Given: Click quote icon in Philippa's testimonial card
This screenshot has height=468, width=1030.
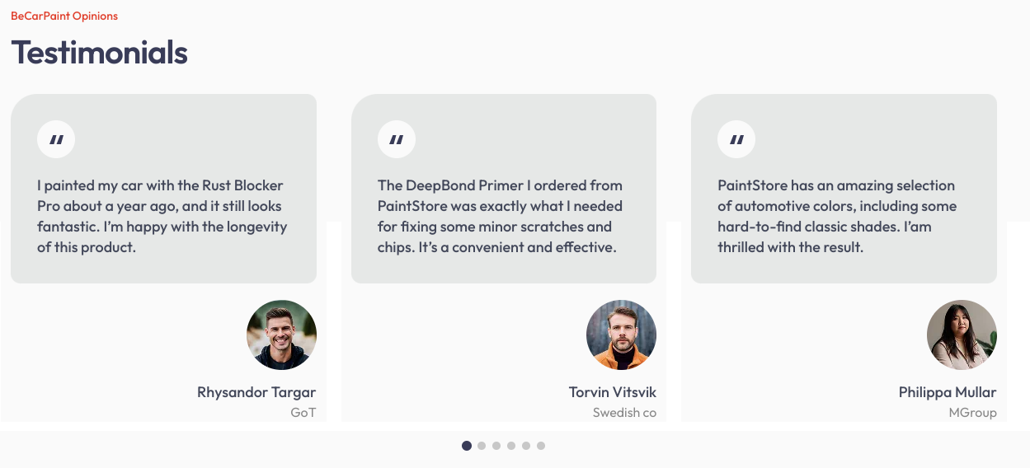Looking at the screenshot, I should pyautogui.click(x=736, y=139).
